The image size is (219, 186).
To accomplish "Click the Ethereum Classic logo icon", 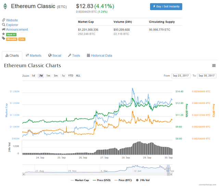I will (x=5, y=6).
